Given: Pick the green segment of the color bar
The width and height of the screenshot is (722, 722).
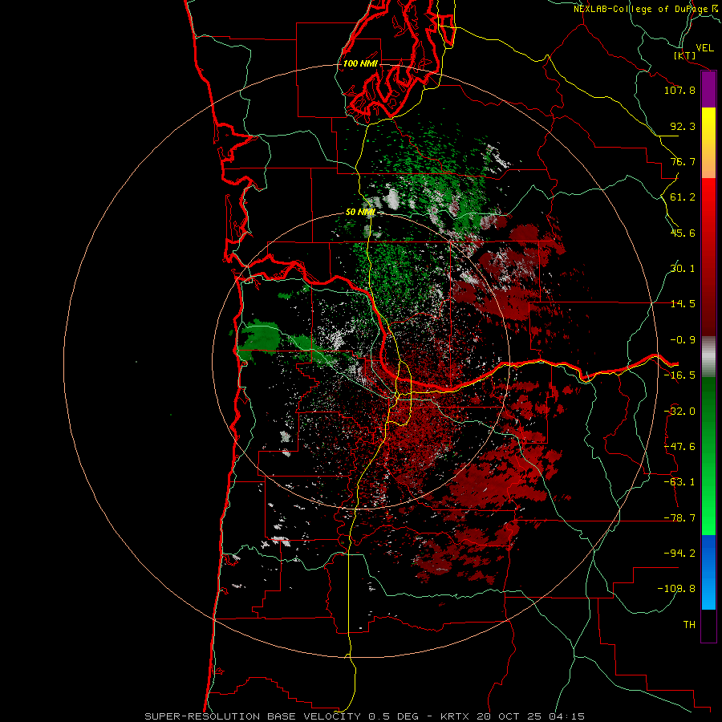Looking at the screenshot, I should (708, 456).
